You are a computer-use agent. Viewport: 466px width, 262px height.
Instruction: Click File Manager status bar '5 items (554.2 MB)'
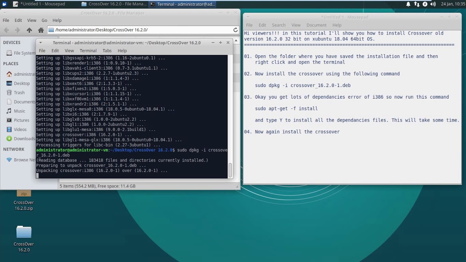coord(98,186)
